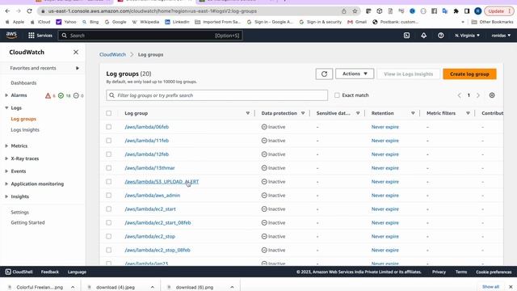Viewport: 517px width, 291px height.
Task: Open /aws/lambda/S3_UPLOAD_ALERT log group
Action: click(162, 181)
